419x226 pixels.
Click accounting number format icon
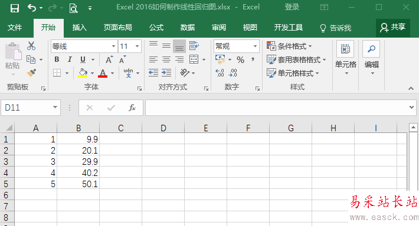[x=220, y=59]
